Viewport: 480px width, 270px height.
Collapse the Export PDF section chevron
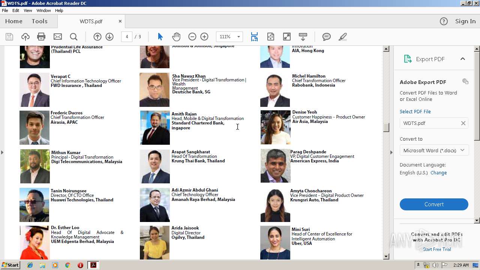tap(463, 59)
